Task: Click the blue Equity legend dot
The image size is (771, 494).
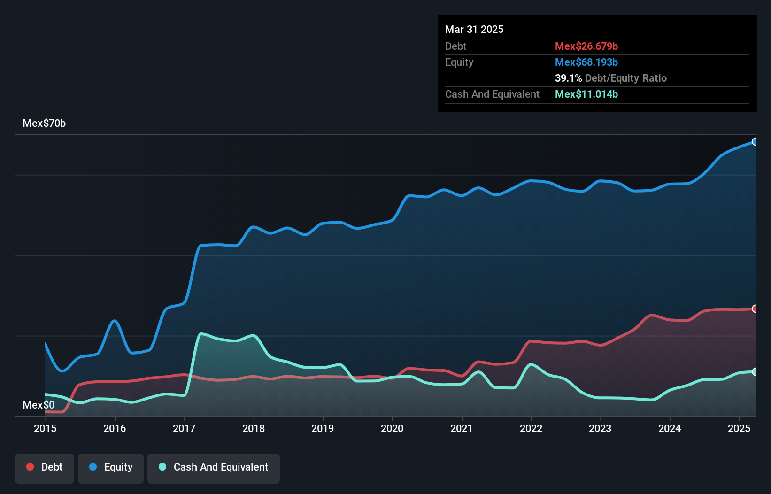Action: point(93,467)
